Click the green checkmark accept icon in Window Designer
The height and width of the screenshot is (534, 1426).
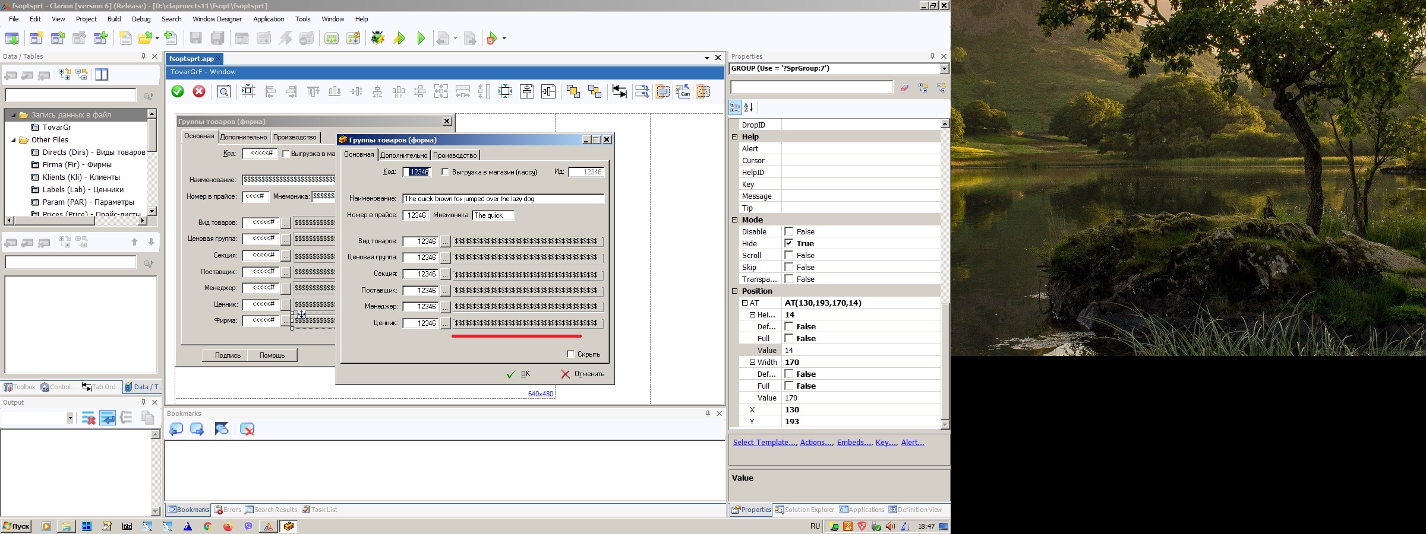pyautogui.click(x=177, y=91)
